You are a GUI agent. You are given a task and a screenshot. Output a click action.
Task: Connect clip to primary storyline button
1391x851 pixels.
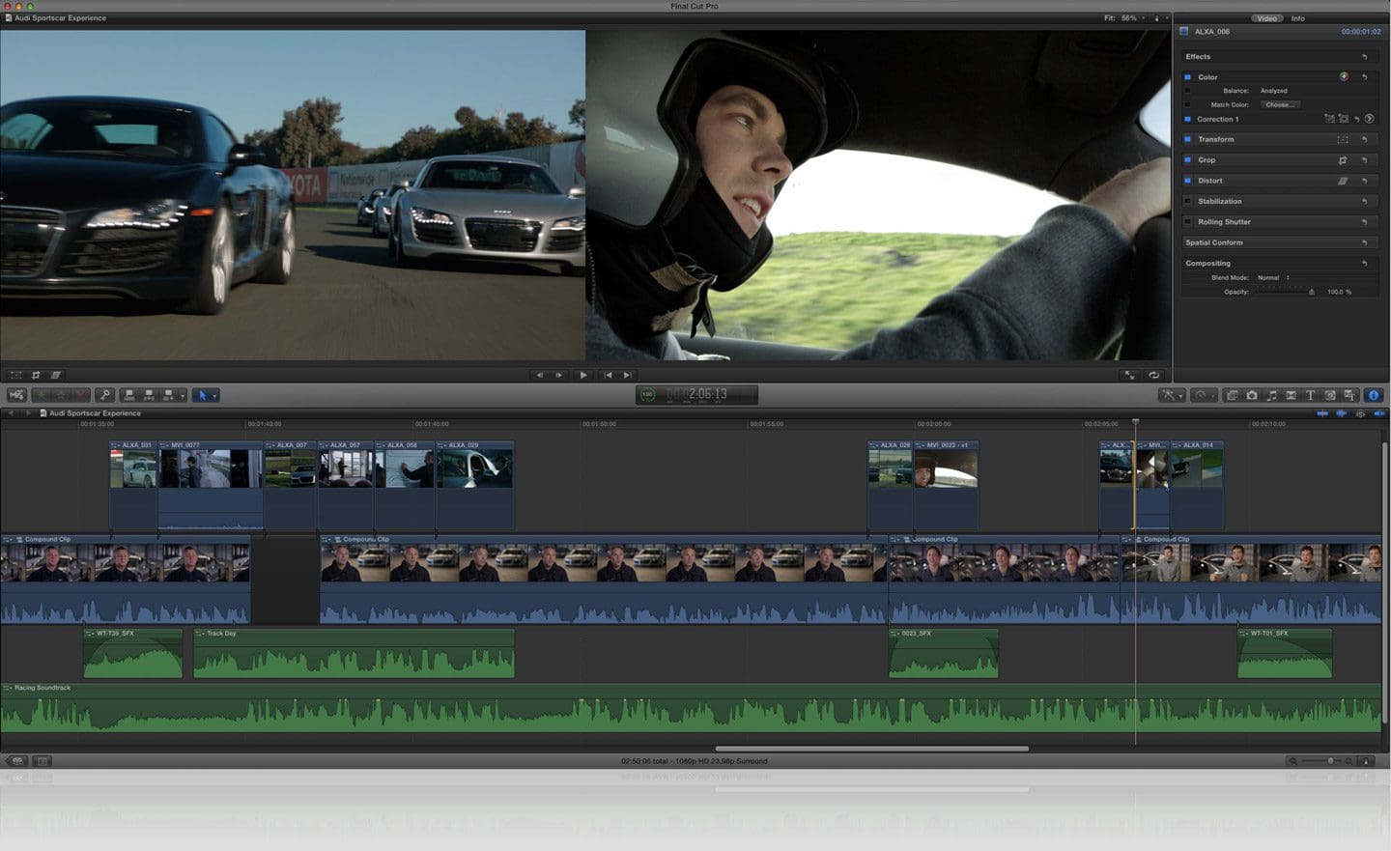point(129,395)
